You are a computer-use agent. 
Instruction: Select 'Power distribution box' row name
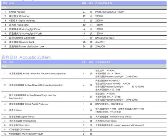tap(27, 46)
